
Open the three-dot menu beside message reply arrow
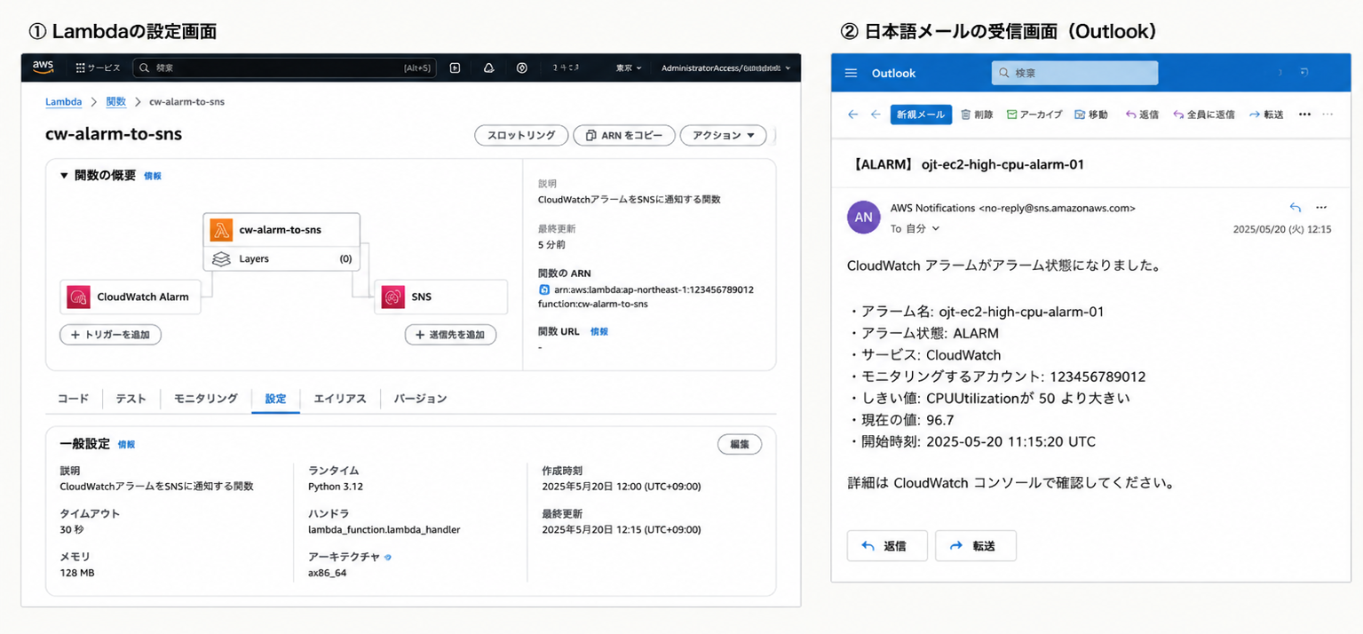pos(1321,208)
